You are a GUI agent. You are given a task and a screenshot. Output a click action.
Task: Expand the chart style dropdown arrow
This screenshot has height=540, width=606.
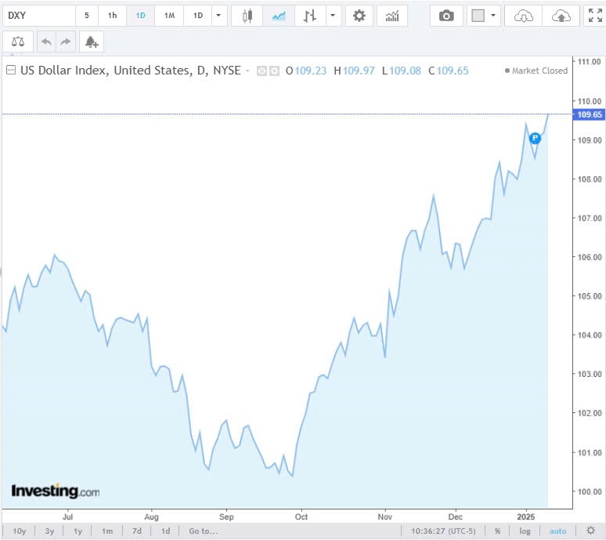coord(334,16)
